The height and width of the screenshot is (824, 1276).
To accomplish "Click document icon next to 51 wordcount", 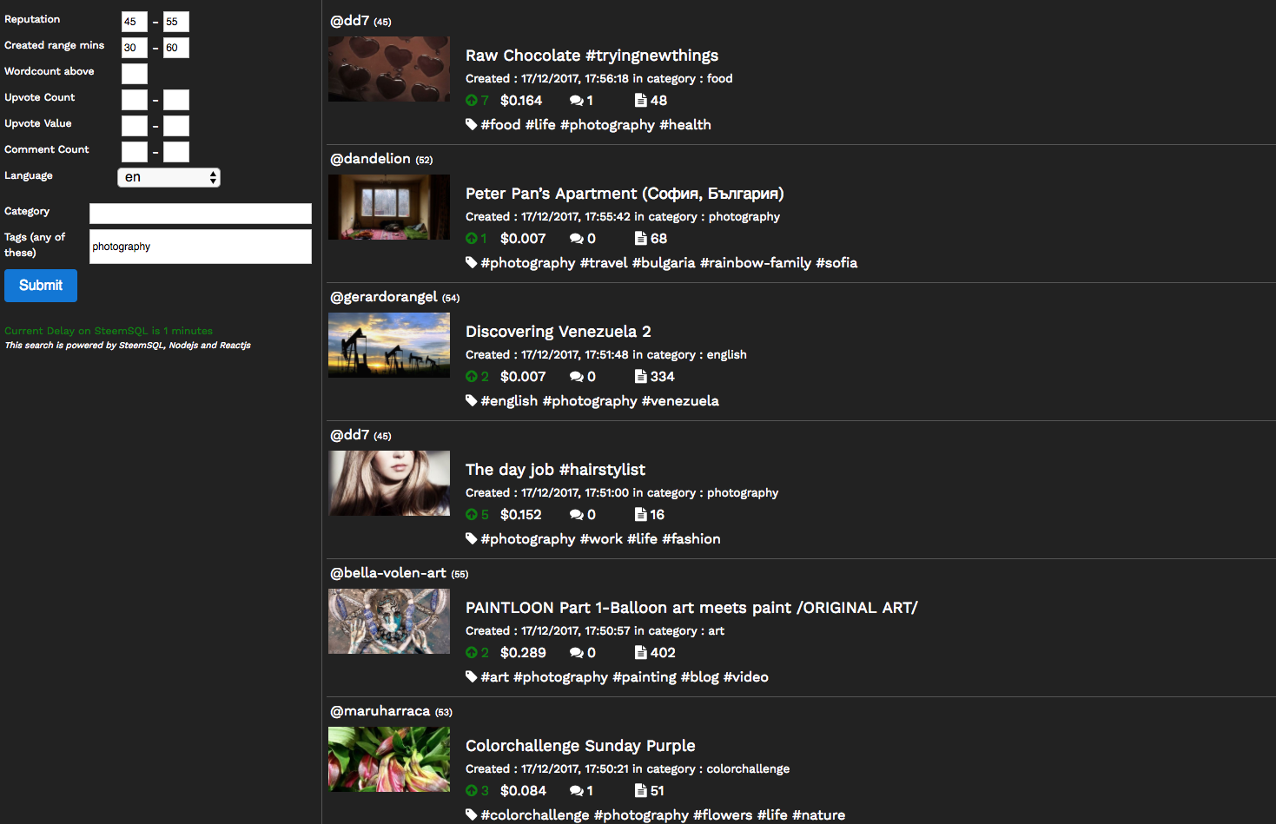I will click(641, 791).
